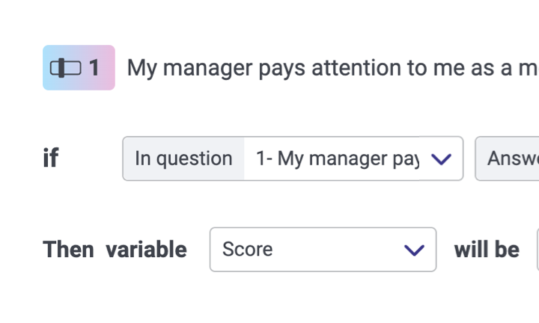Click the chevron arrow on Score dropdown
539x323 pixels.
pos(414,250)
